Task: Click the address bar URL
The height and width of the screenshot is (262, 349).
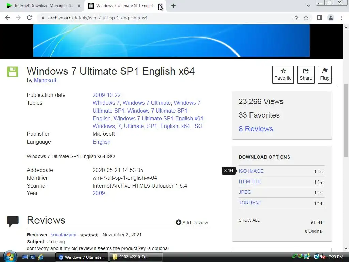Action: [98, 18]
